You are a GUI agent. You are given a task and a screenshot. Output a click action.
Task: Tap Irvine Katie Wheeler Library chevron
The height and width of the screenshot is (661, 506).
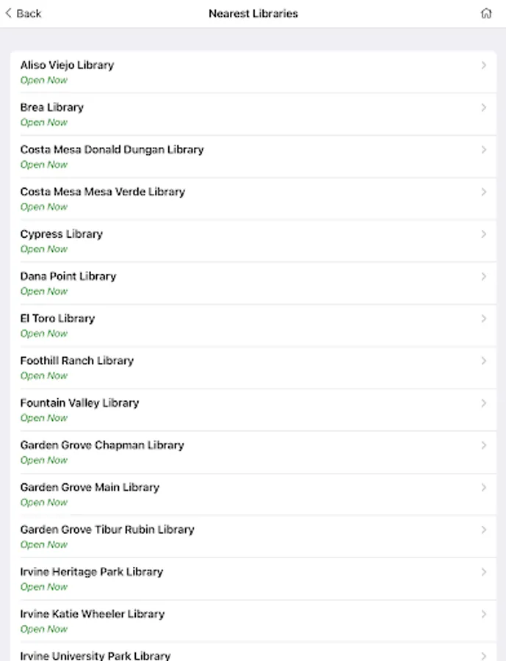[x=483, y=614]
